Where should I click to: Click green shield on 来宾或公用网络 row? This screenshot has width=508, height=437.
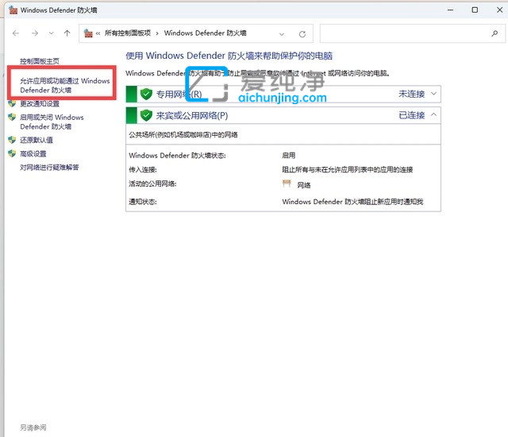click(x=146, y=115)
